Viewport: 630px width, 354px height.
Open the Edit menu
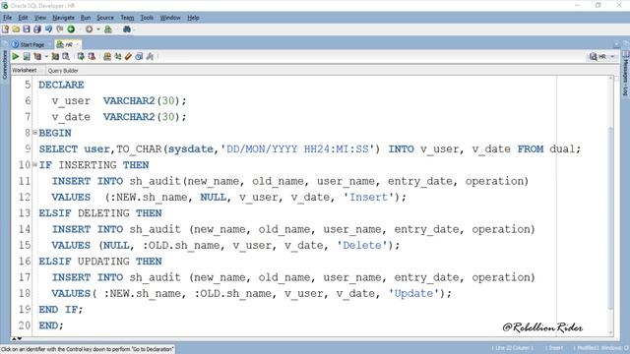[x=23, y=18]
